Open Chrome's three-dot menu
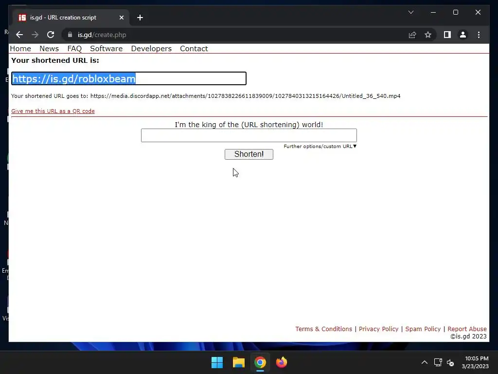This screenshot has height=374, width=498. [479, 35]
